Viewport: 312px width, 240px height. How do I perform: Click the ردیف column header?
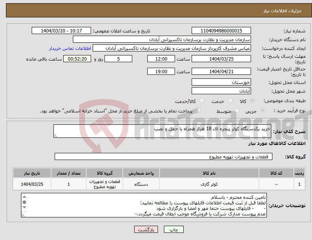click(299, 173)
